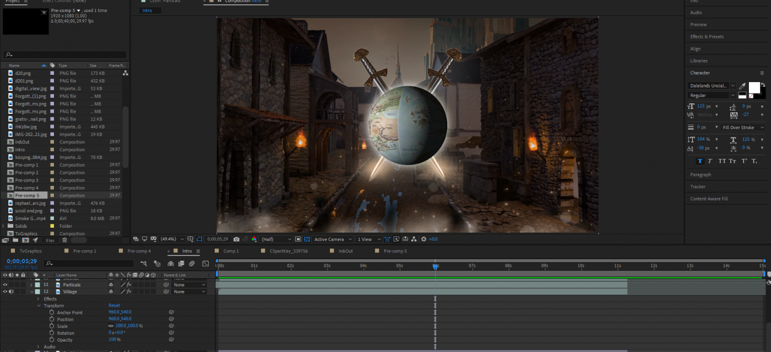Click Reset next to Transform
The width and height of the screenshot is (771, 352).
[114, 306]
